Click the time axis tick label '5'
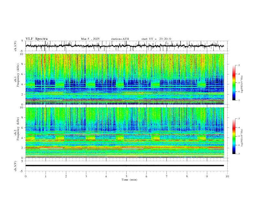The width and height of the screenshot is (256, 198). [126, 176]
